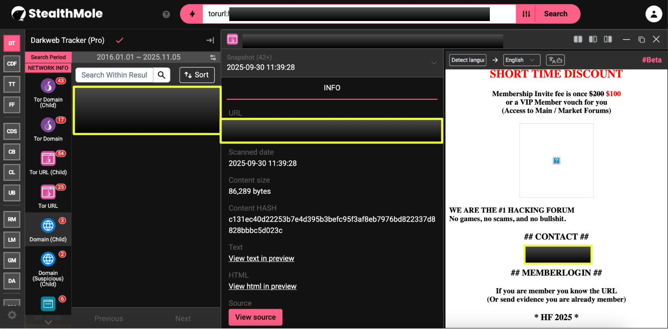Click the magnifier in Search Within Results
This screenshot has height=329, width=668.
(x=161, y=75)
